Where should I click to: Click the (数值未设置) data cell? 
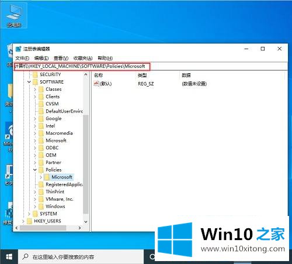point(194,84)
